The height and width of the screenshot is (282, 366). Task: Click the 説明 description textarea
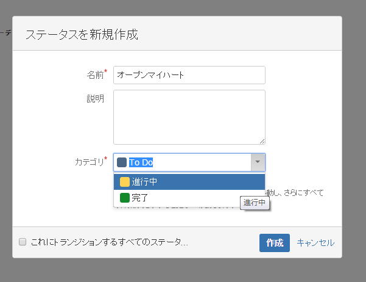pyautogui.click(x=189, y=117)
